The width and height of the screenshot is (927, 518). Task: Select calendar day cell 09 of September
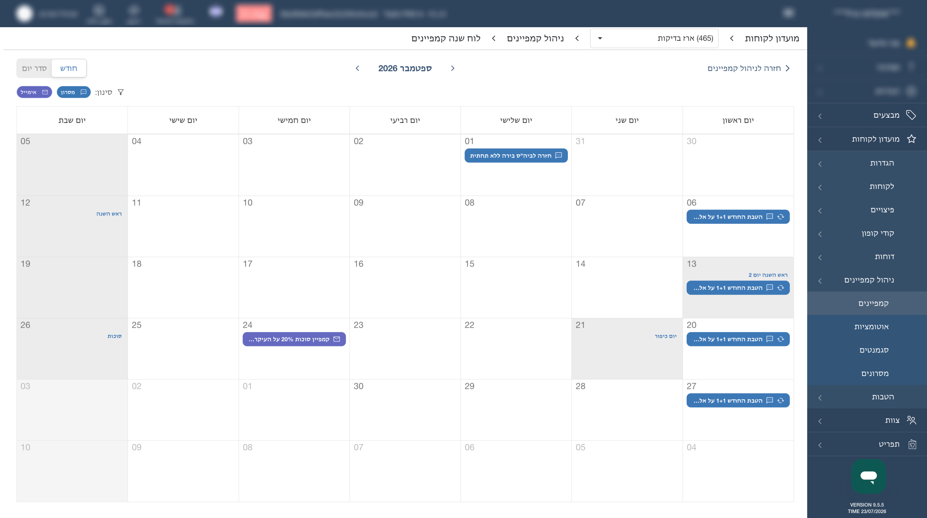point(405,226)
